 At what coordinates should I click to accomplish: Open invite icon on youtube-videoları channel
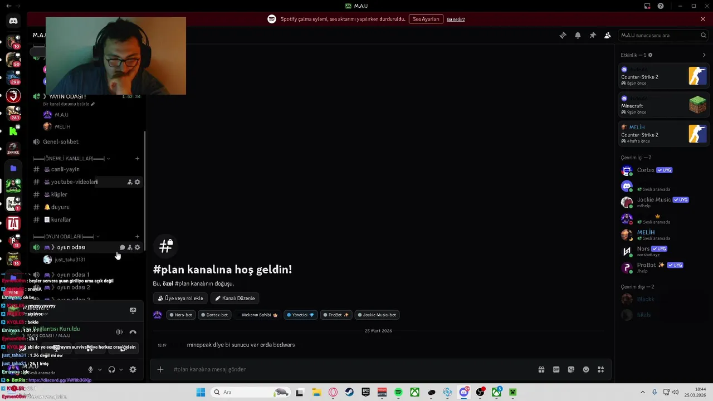tap(130, 182)
